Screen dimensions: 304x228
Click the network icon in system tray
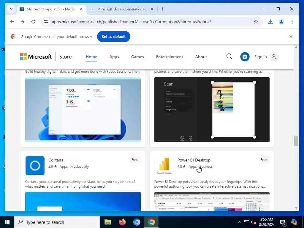(247, 222)
